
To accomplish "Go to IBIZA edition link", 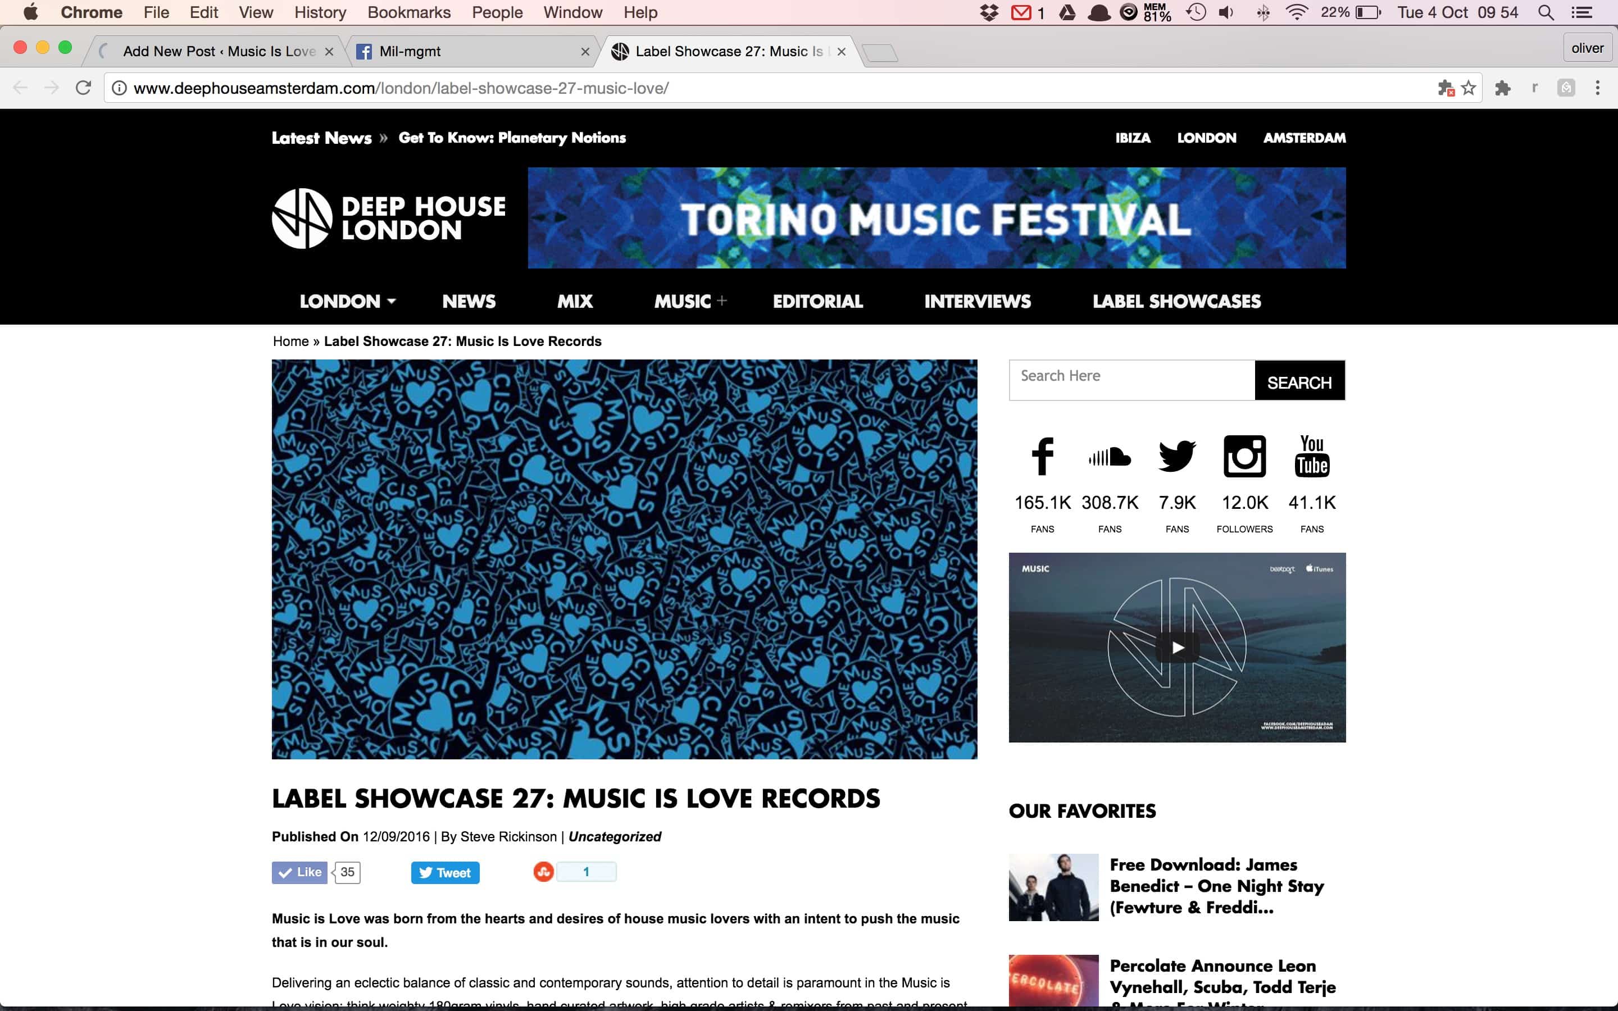I will pyautogui.click(x=1133, y=138).
